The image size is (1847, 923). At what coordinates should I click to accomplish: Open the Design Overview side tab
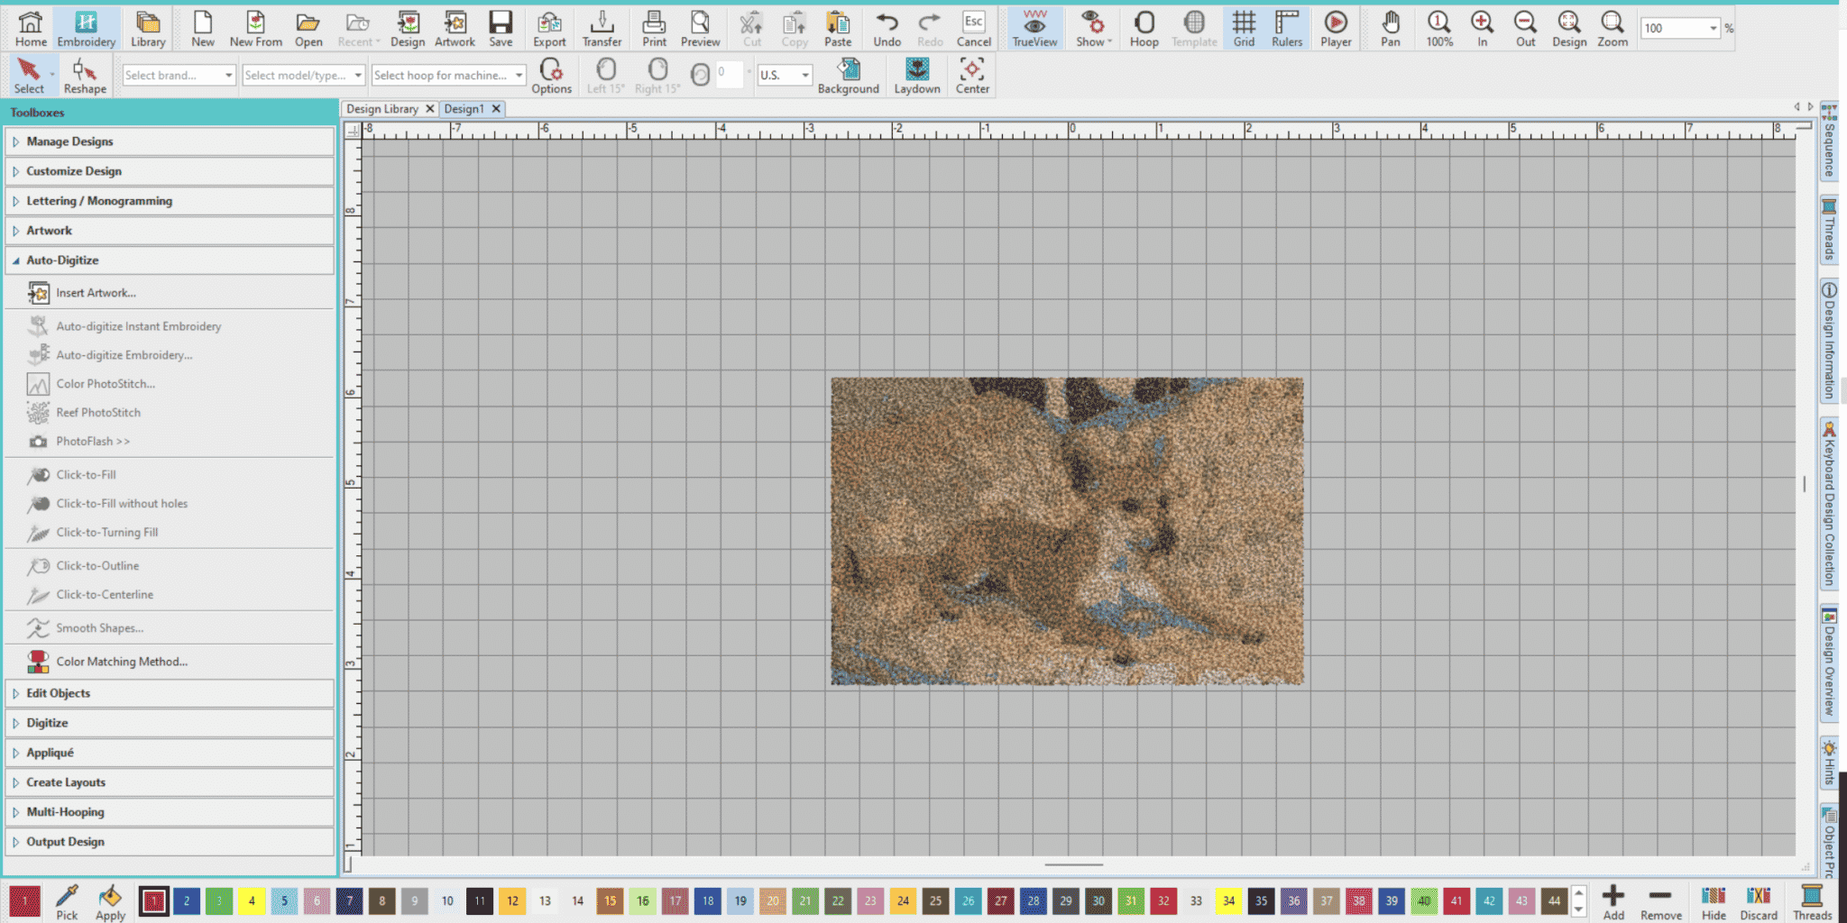tap(1829, 664)
